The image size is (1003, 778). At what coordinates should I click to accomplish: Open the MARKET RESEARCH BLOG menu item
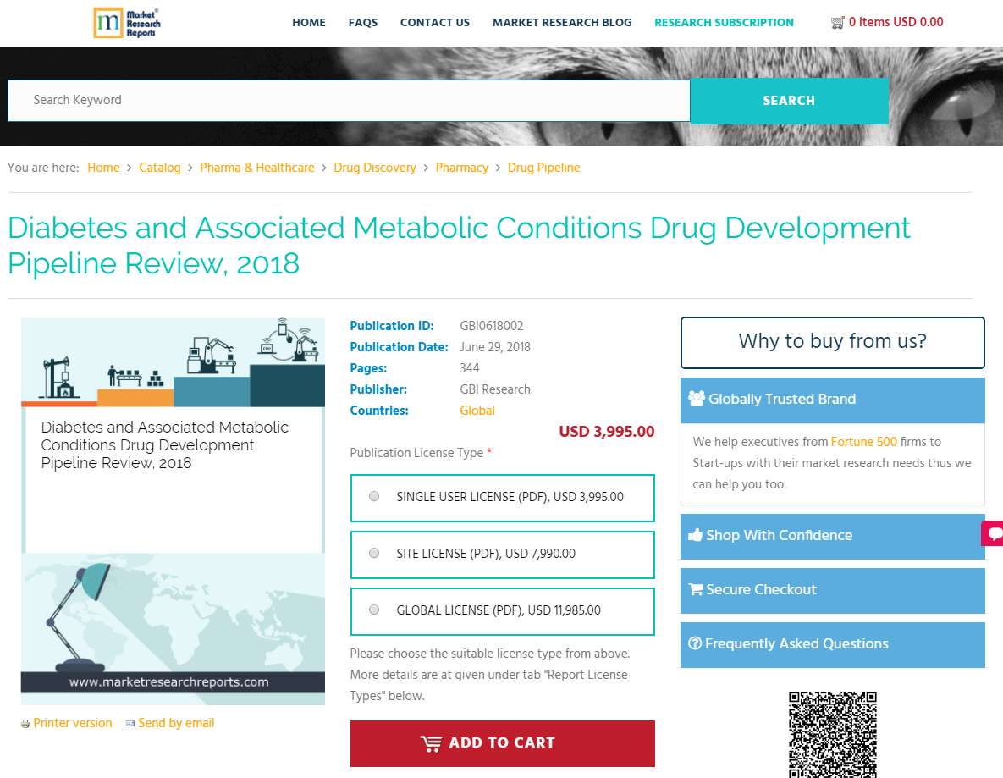tap(561, 23)
